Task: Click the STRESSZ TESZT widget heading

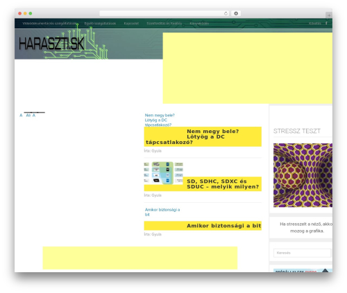Action: coord(297,131)
